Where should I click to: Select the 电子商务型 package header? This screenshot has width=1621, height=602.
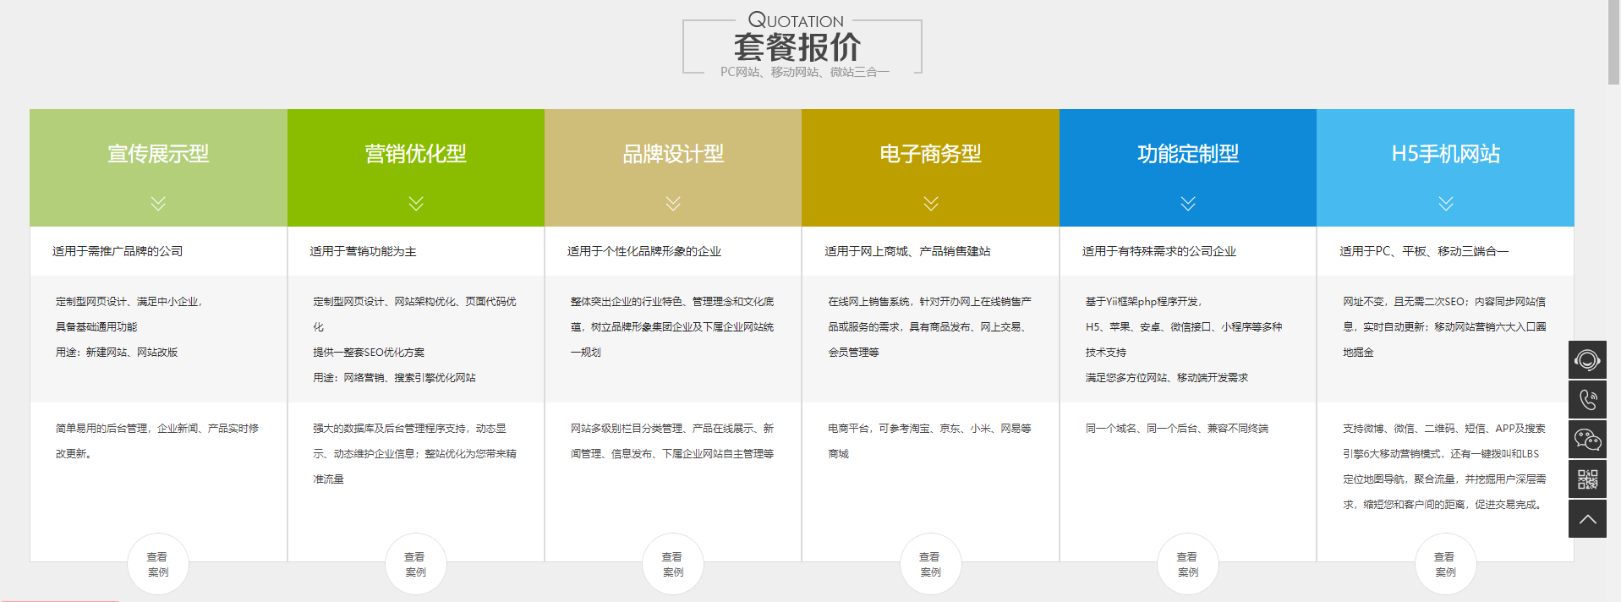coord(930,154)
